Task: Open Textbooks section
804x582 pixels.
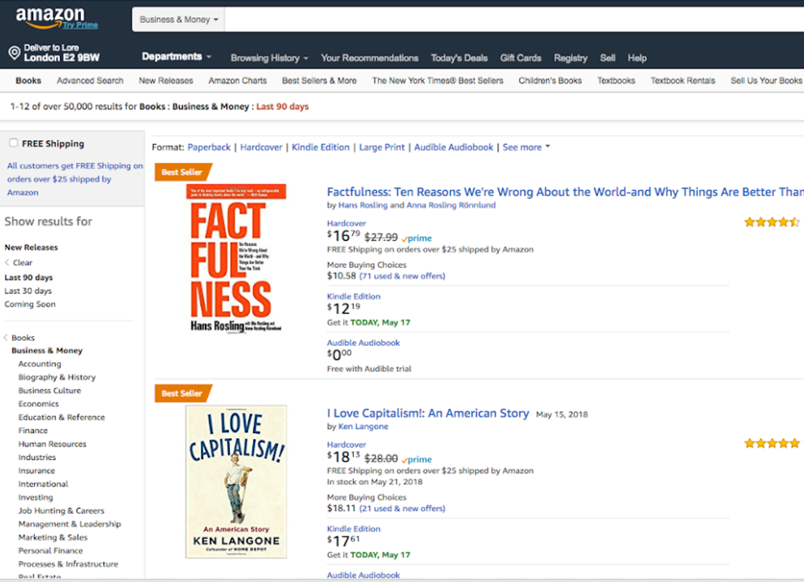Action: pyautogui.click(x=616, y=80)
